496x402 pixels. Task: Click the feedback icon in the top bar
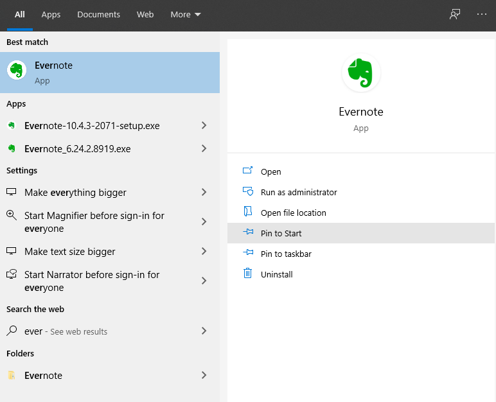pyautogui.click(x=455, y=14)
